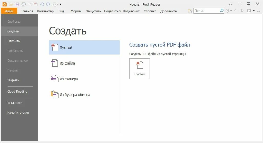This screenshot has height=143, width=263.
Task: Open the customize quick access toolbar arrow
Action: pyautogui.click(x=61, y=4)
